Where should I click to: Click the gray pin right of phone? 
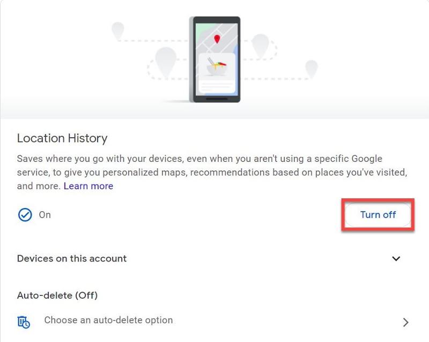point(260,46)
